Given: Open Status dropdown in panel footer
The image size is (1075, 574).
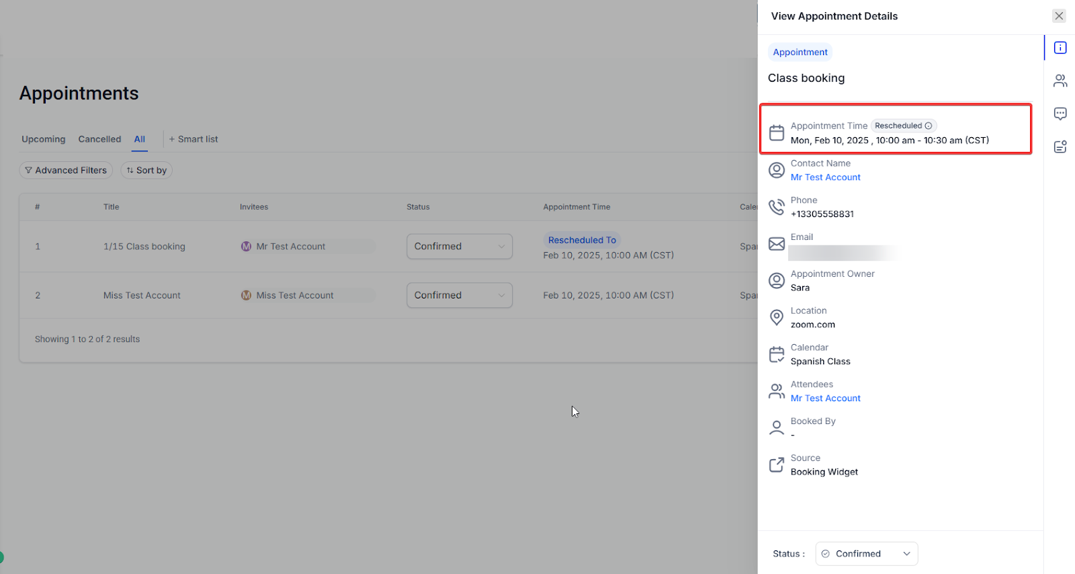Looking at the screenshot, I should pos(866,554).
